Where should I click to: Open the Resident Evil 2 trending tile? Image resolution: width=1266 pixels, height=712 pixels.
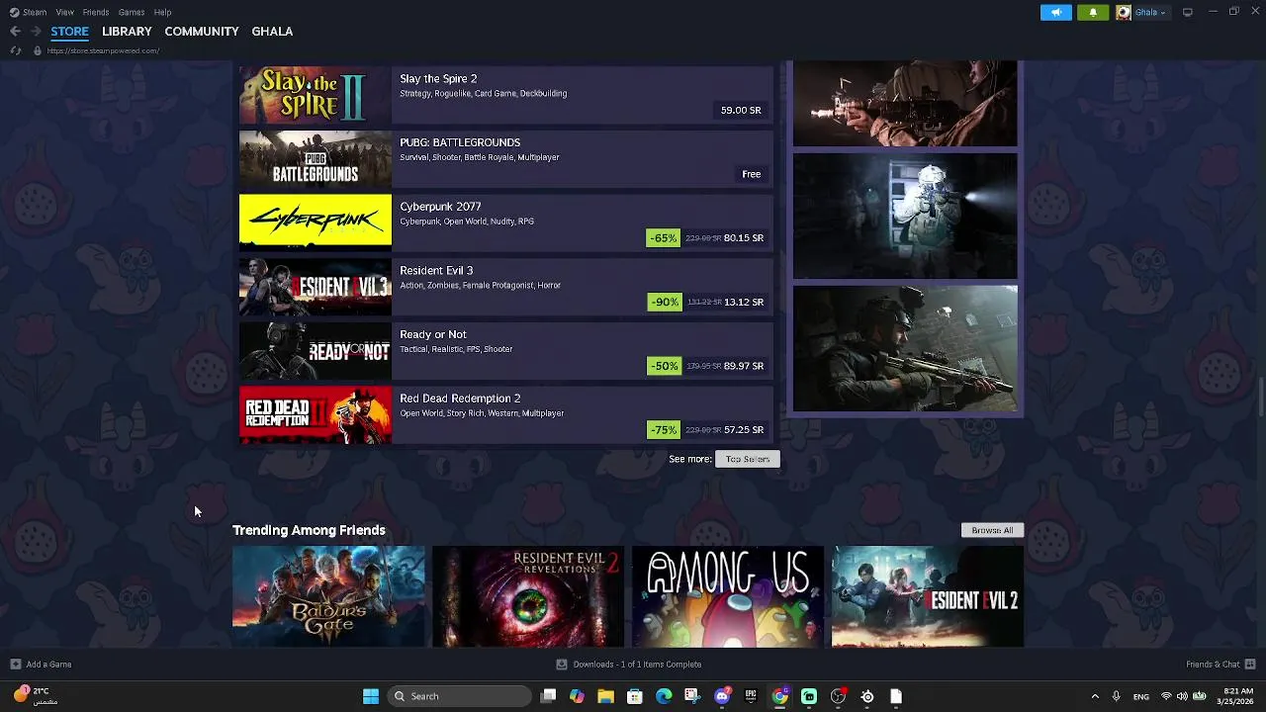point(928,596)
